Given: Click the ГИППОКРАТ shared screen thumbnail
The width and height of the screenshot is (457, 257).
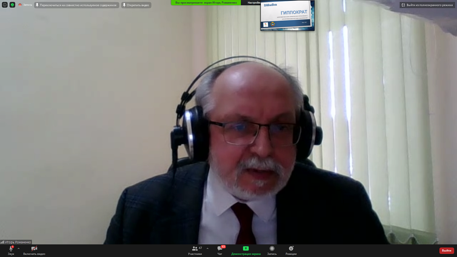Looking at the screenshot, I should 287,16.
